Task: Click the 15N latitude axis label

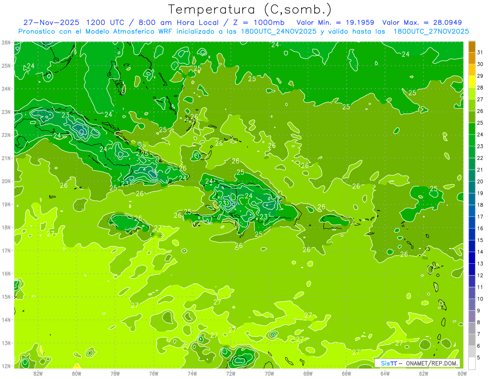Action: pyautogui.click(x=6, y=296)
